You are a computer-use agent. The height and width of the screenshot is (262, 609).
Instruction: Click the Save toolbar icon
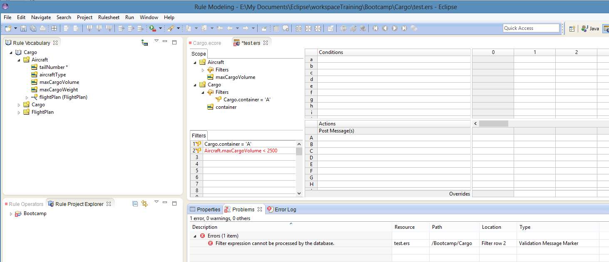24,28
